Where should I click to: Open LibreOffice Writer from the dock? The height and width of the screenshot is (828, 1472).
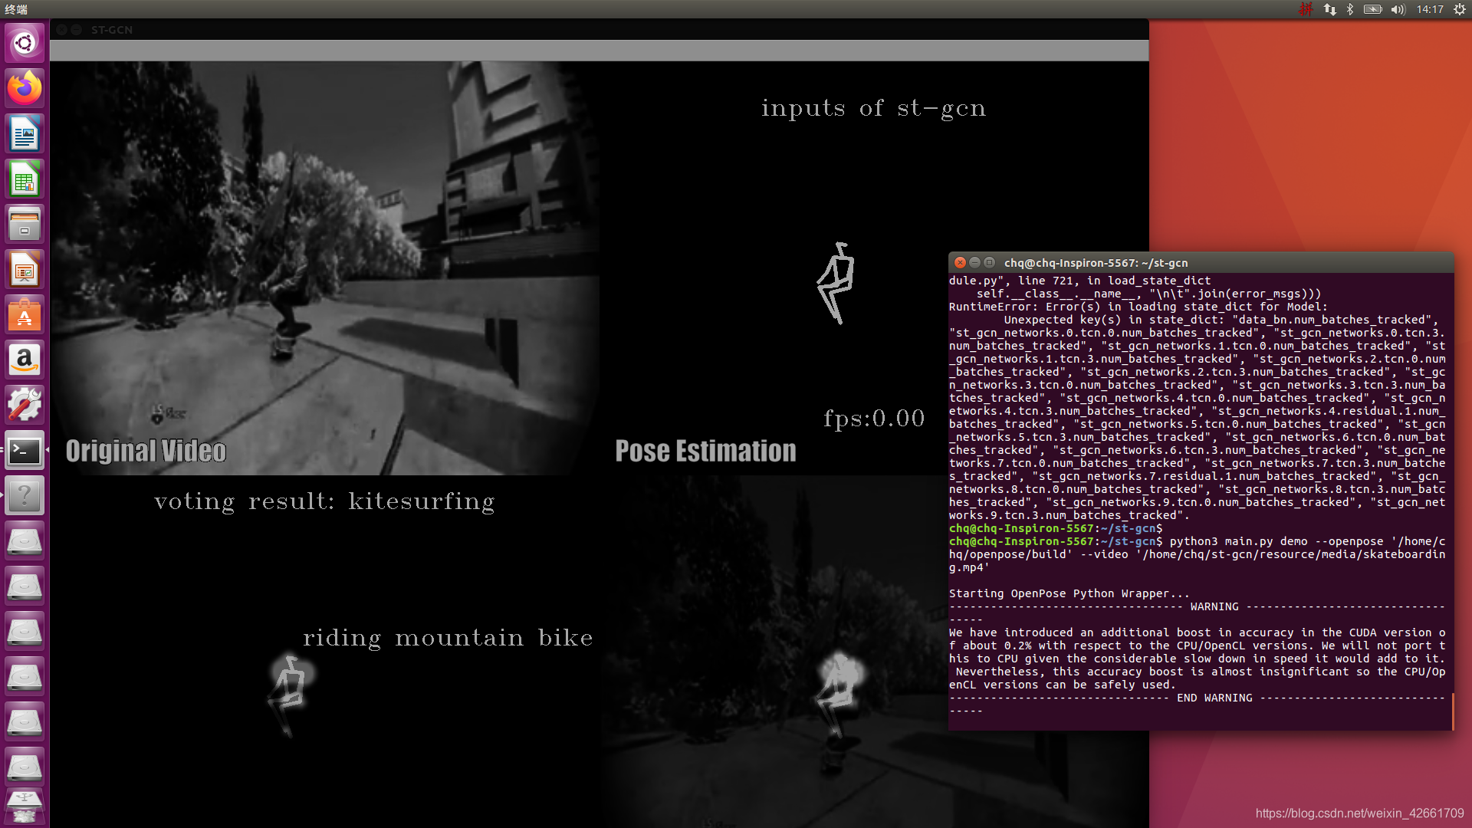coord(25,133)
